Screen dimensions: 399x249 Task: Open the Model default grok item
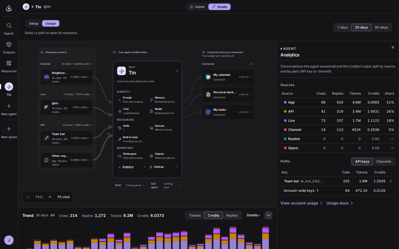pyautogui.click(x=163, y=111)
